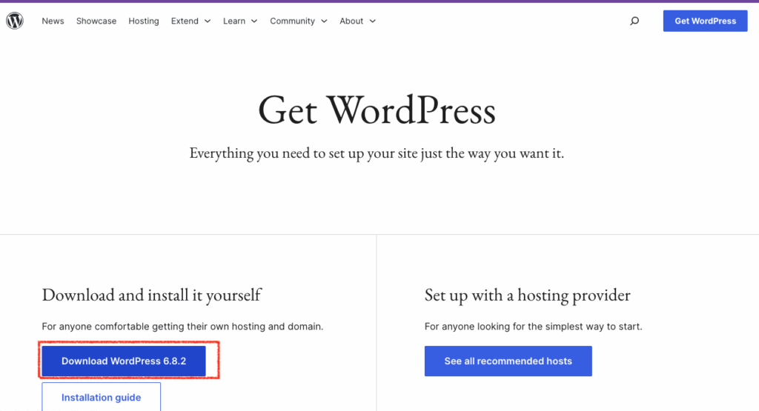Open the search magnifier icon
Viewport: 759px width, 411px height.
coord(634,21)
